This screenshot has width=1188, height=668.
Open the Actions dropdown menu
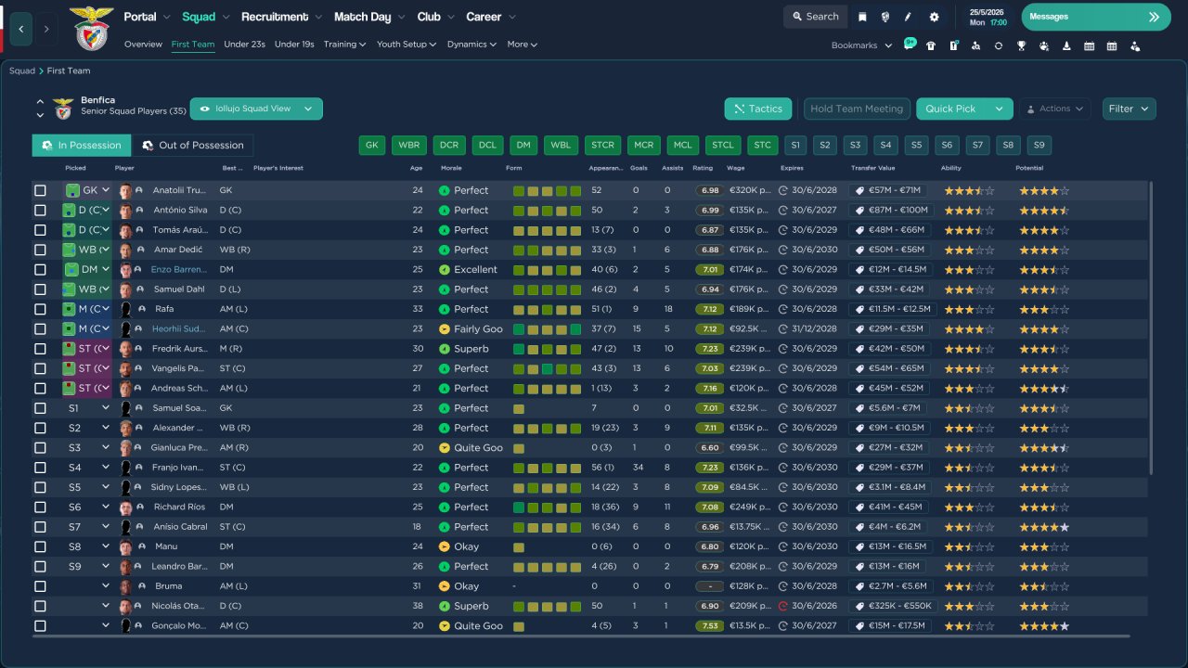[x=1054, y=109]
